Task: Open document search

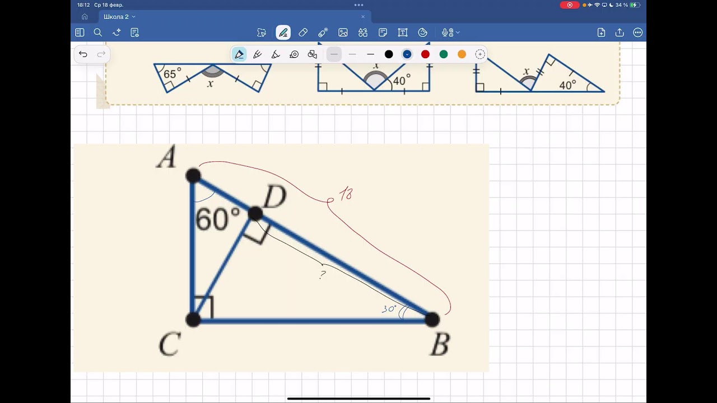Action: pos(98,32)
